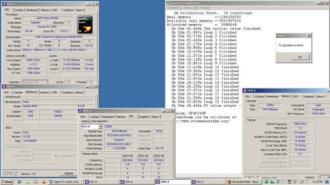The width and height of the screenshot is (330, 185).
Task: Click the 'PI calculation is done!' message
Action: click(x=291, y=45)
